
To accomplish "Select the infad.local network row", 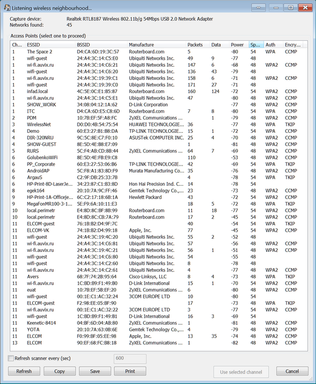I will [159, 91].
